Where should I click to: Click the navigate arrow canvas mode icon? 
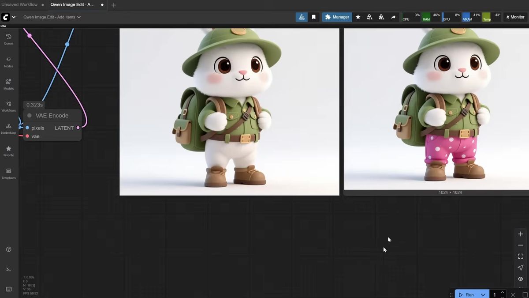(521, 268)
